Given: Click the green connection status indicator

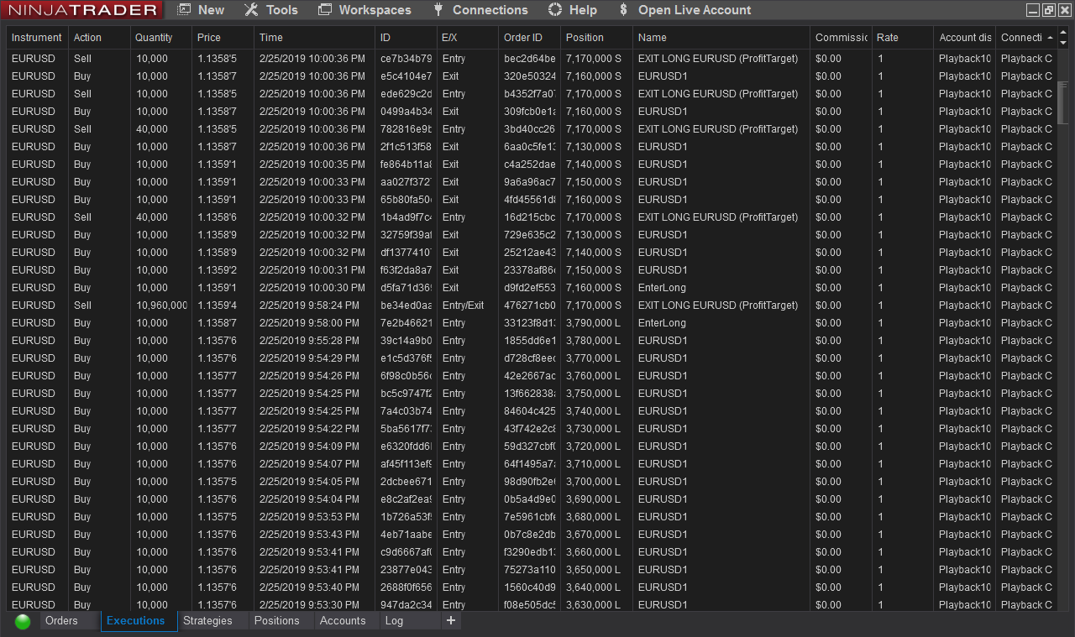Looking at the screenshot, I should coord(23,621).
